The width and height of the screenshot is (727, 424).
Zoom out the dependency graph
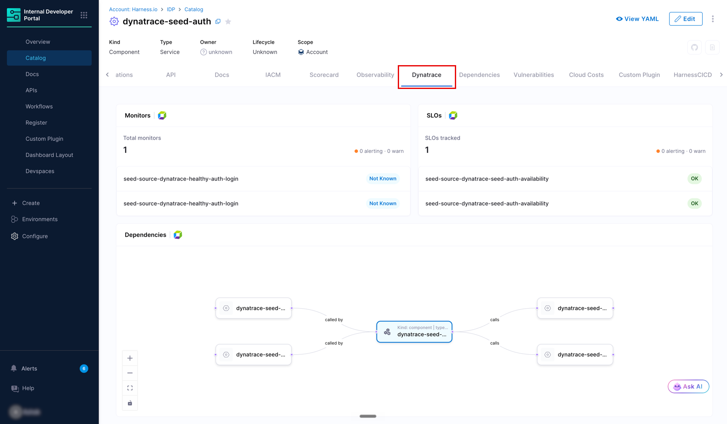pyautogui.click(x=130, y=373)
